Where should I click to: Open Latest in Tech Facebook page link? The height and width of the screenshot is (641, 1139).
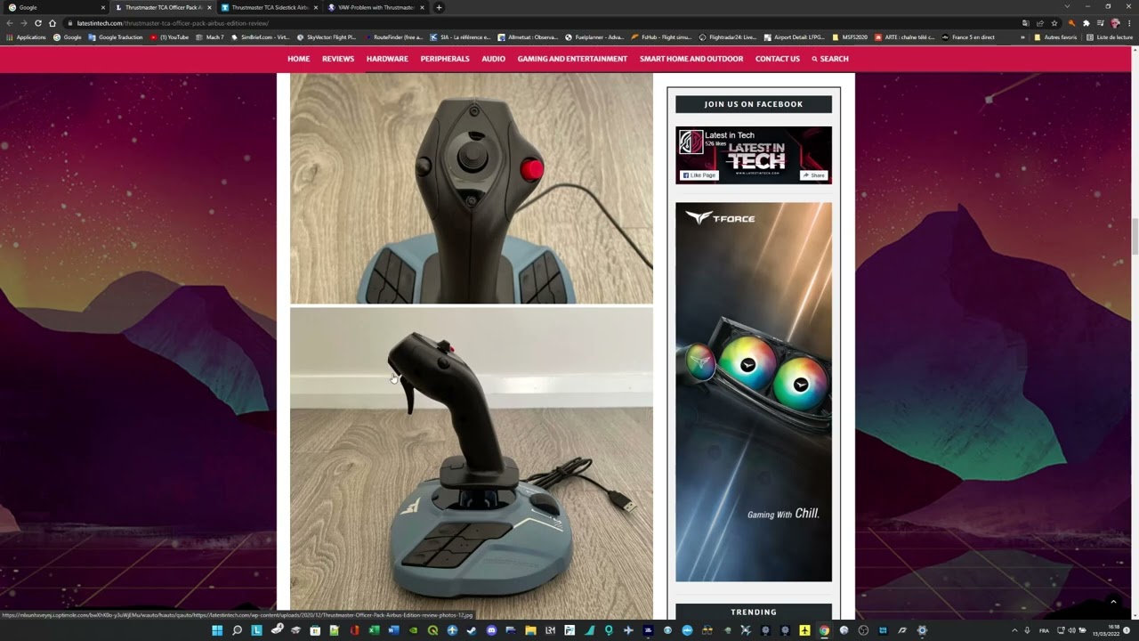[x=730, y=135]
